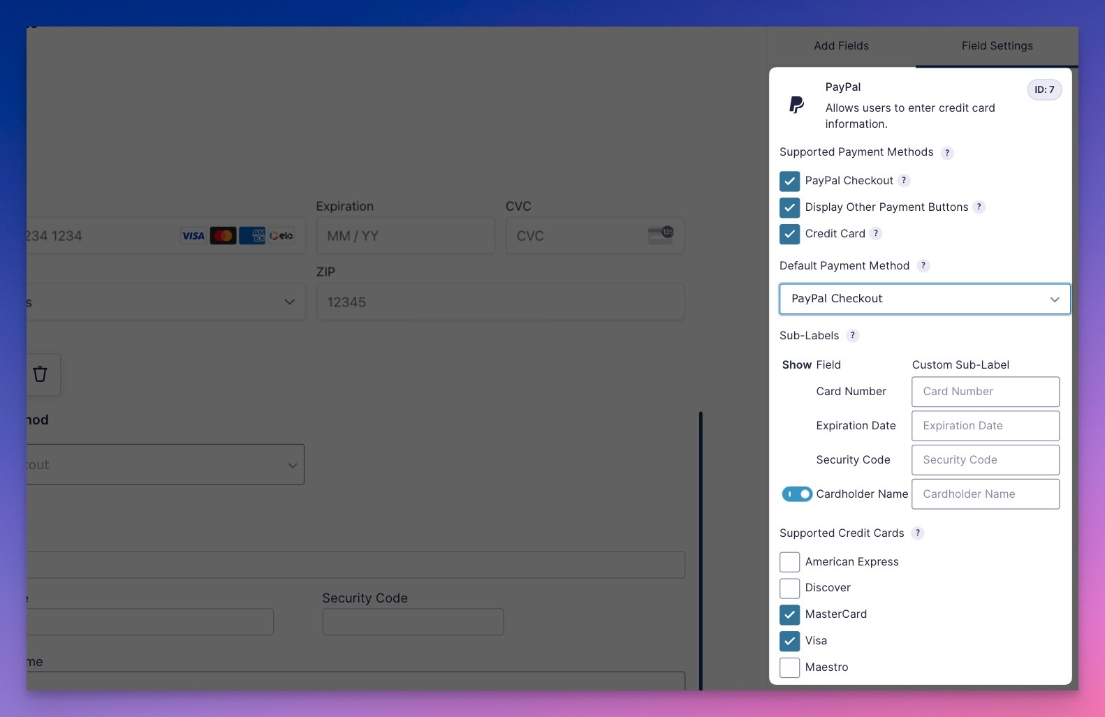Uncheck Visa card support

point(789,641)
